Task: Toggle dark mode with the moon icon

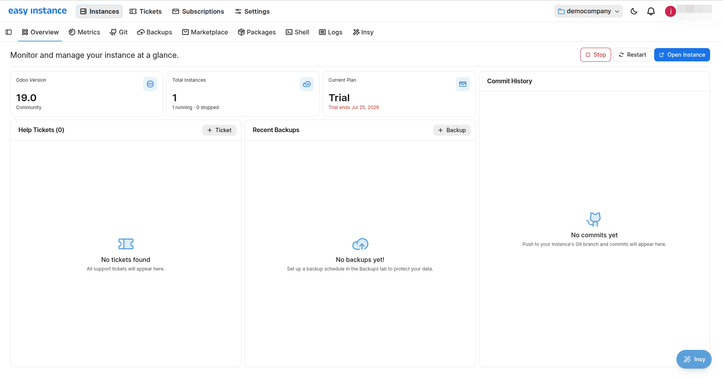Action: click(634, 11)
